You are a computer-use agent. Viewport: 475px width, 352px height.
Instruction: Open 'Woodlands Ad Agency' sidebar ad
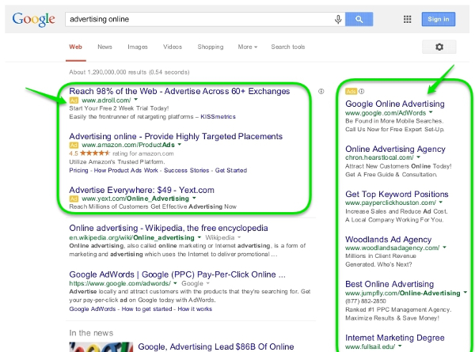click(389, 240)
